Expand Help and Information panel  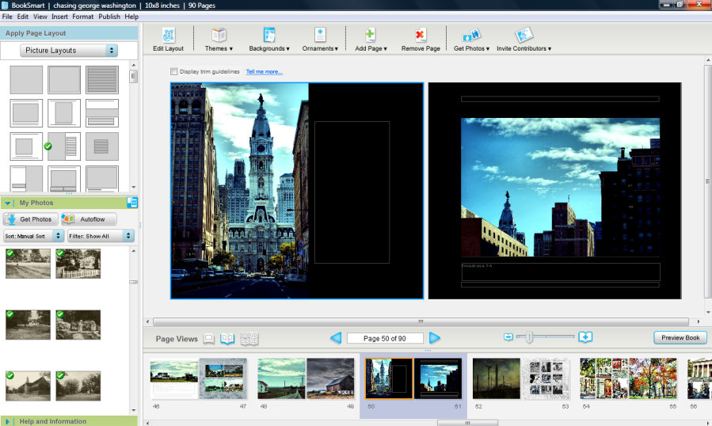coord(9,421)
